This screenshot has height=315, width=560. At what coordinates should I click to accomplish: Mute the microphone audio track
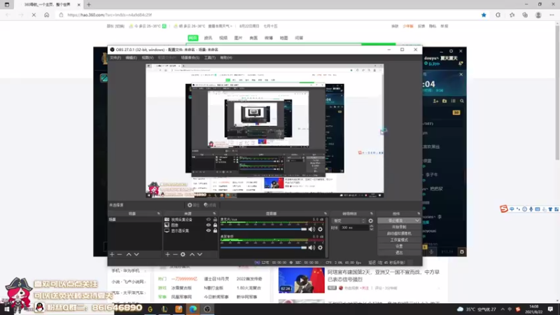click(x=311, y=230)
